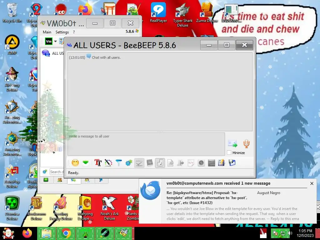Screen dimensions: 320x240
Task: Open Feeding Frenzy Deluxe desktop shortcut
Action: (61, 208)
